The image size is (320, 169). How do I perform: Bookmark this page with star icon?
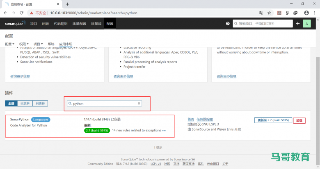tap(269, 13)
